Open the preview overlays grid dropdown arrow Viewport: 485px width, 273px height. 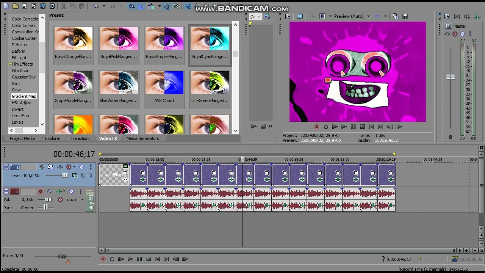385,16
